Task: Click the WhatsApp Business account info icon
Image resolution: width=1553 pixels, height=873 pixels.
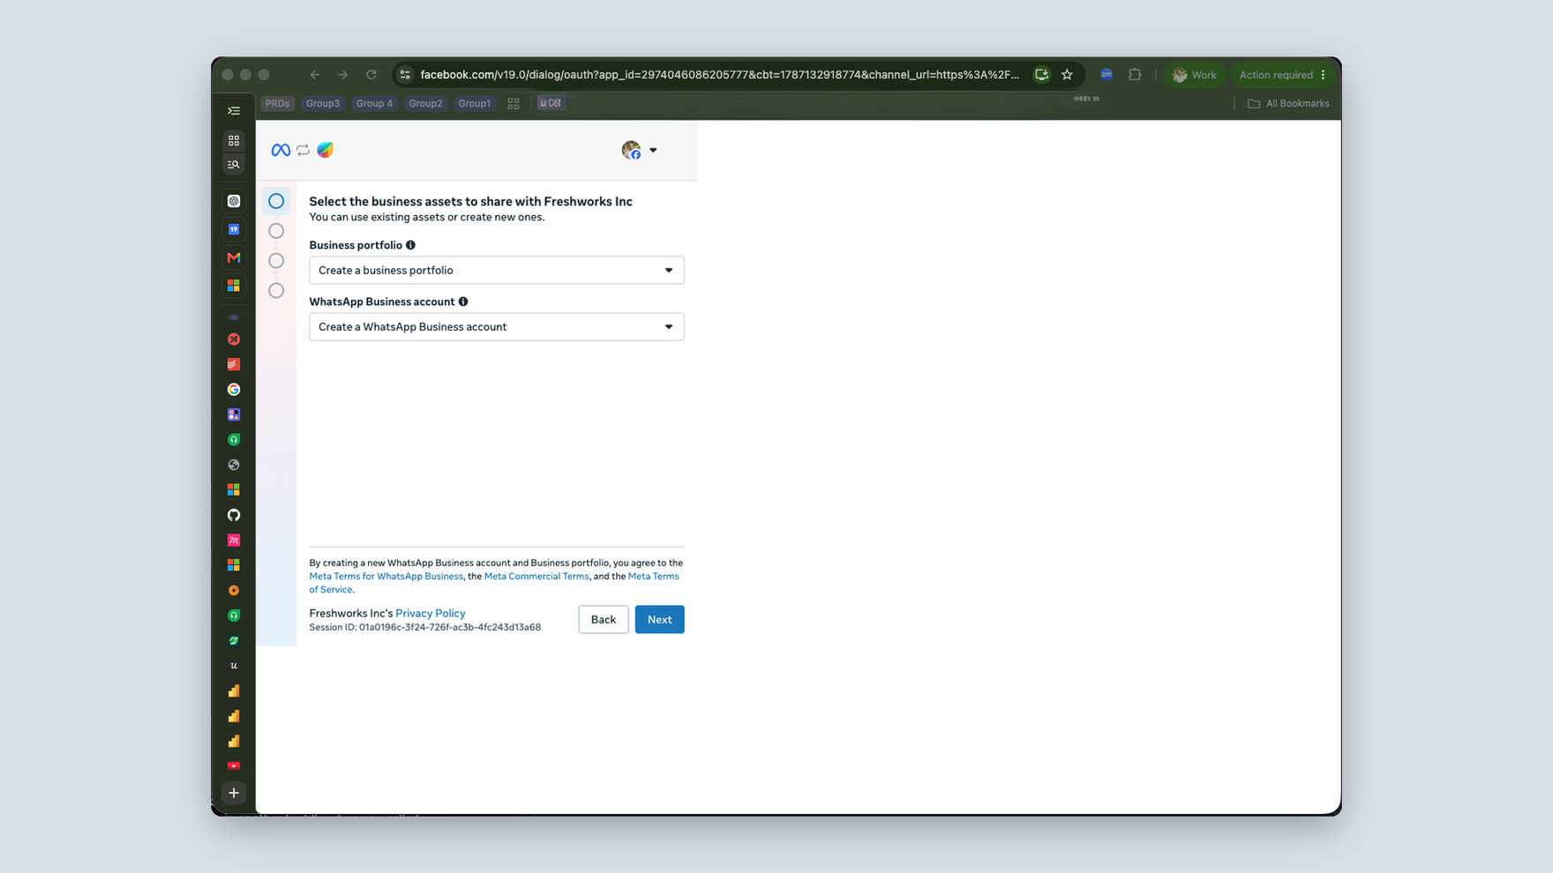Action: point(463,302)
